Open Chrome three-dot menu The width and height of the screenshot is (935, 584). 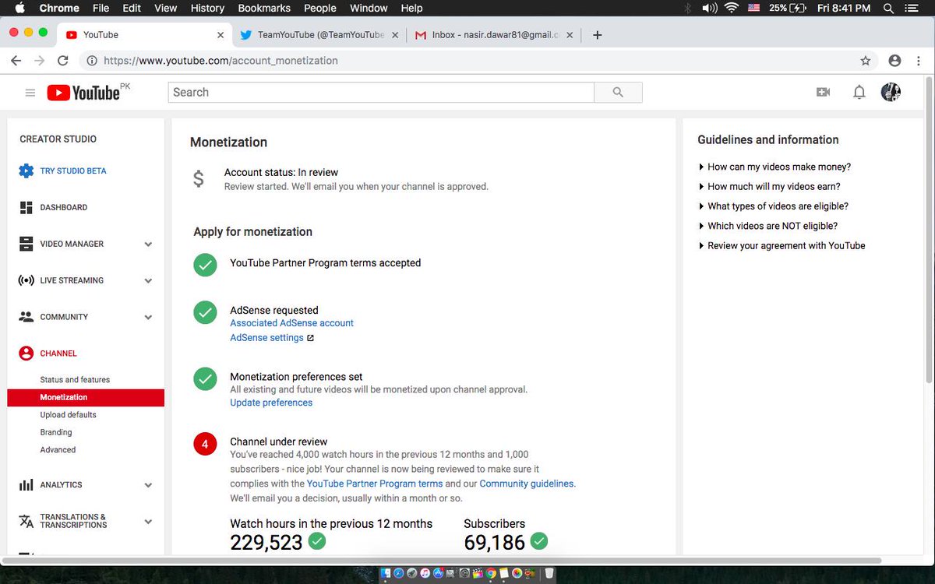pos(918,61)
